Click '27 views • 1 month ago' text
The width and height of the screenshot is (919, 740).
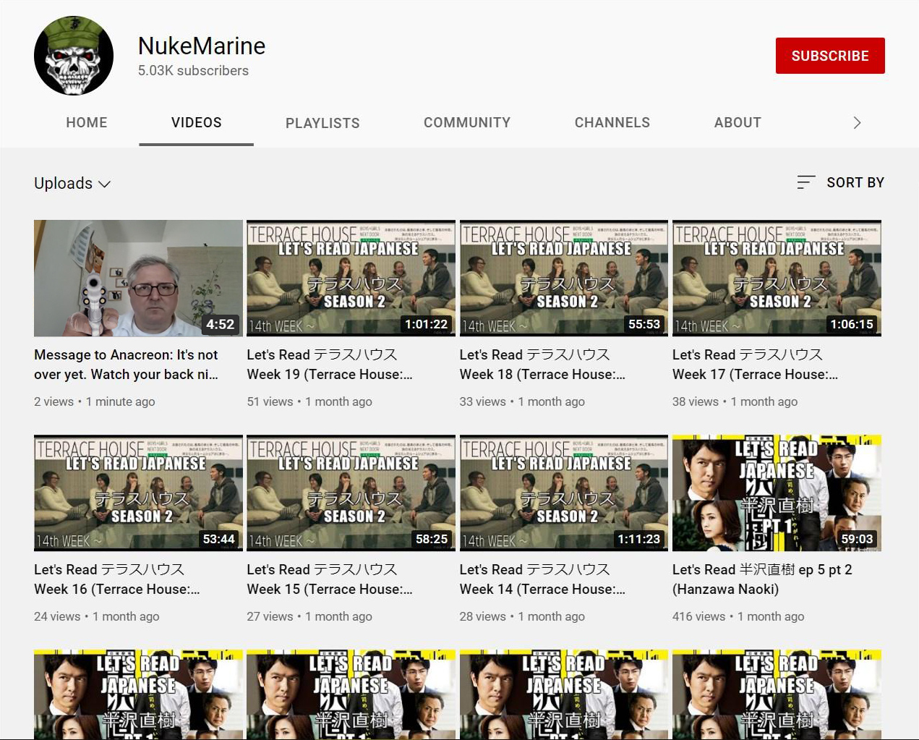point(309,616)
